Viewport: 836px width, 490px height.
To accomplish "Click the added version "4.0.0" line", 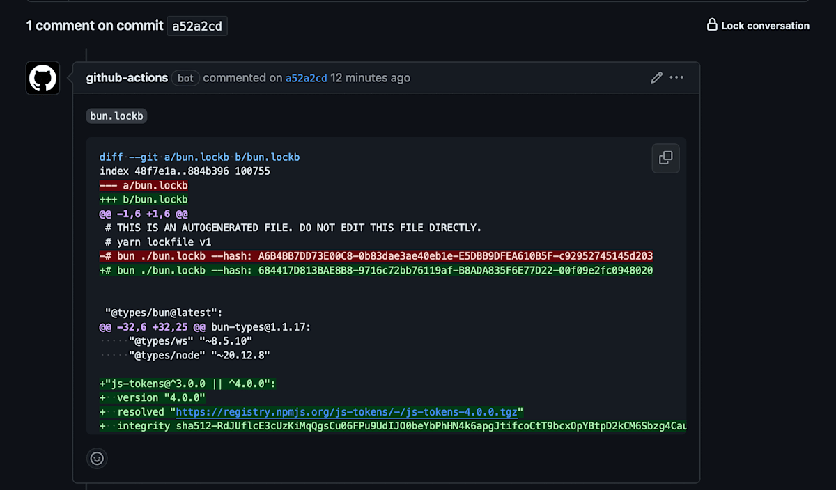I will (153, 397).
